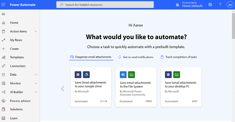This screenshot has height=122, width=235.
Task: Click the Environments globe icon
Action: click(x=177, y=5)
